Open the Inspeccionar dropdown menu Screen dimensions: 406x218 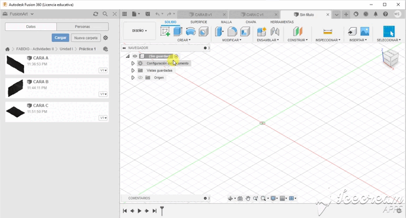328,40
